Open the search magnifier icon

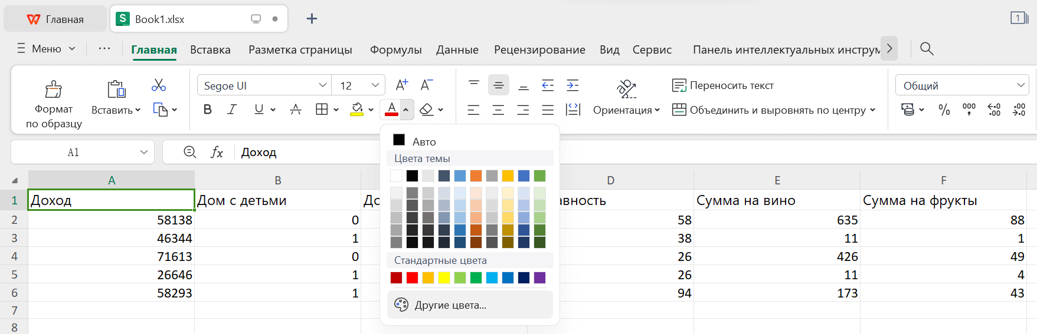point(927,49)
